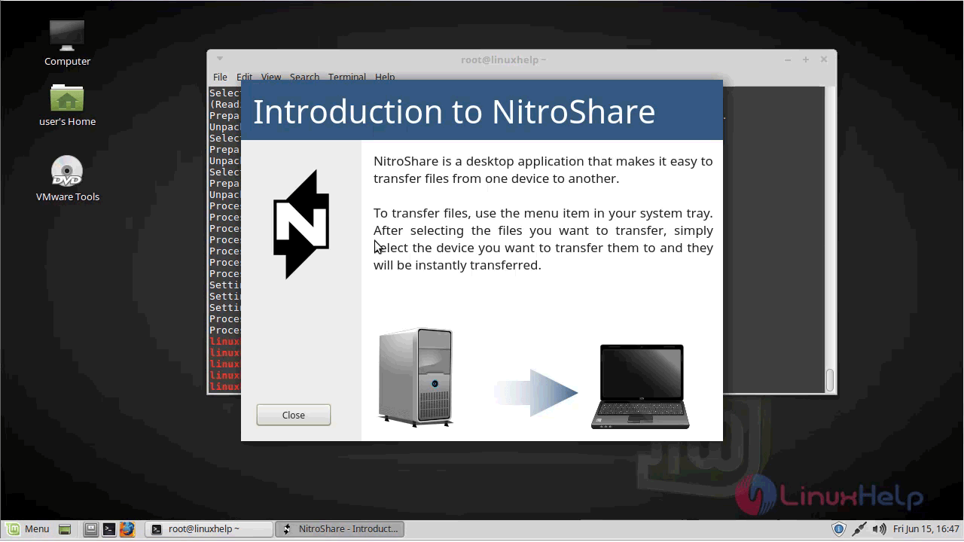Click the terminal title 'root@linuxhelp ~'
Viewport: 964px width, 542px height.
[x=504, y=59]
